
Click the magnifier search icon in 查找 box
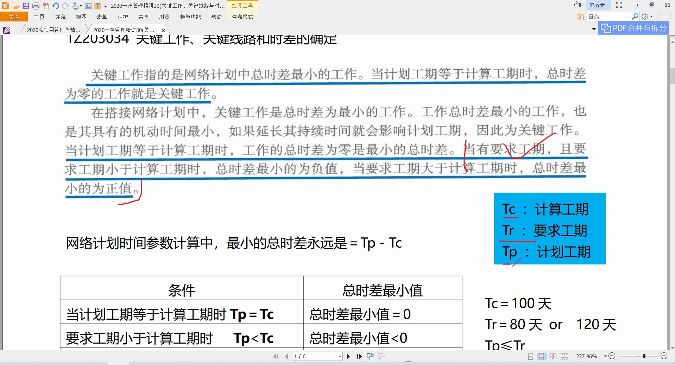[x=635, y=17]
